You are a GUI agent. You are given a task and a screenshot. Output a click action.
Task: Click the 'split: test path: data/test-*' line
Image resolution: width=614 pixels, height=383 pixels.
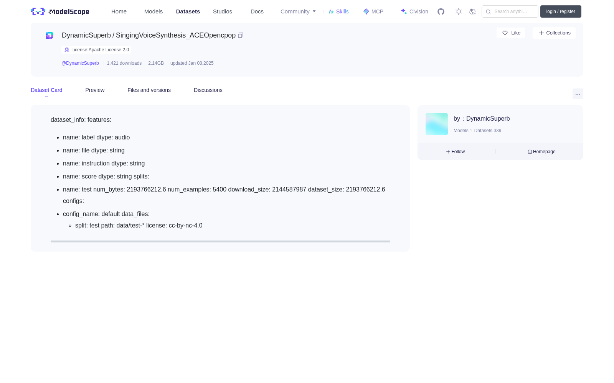coord(139,226)
